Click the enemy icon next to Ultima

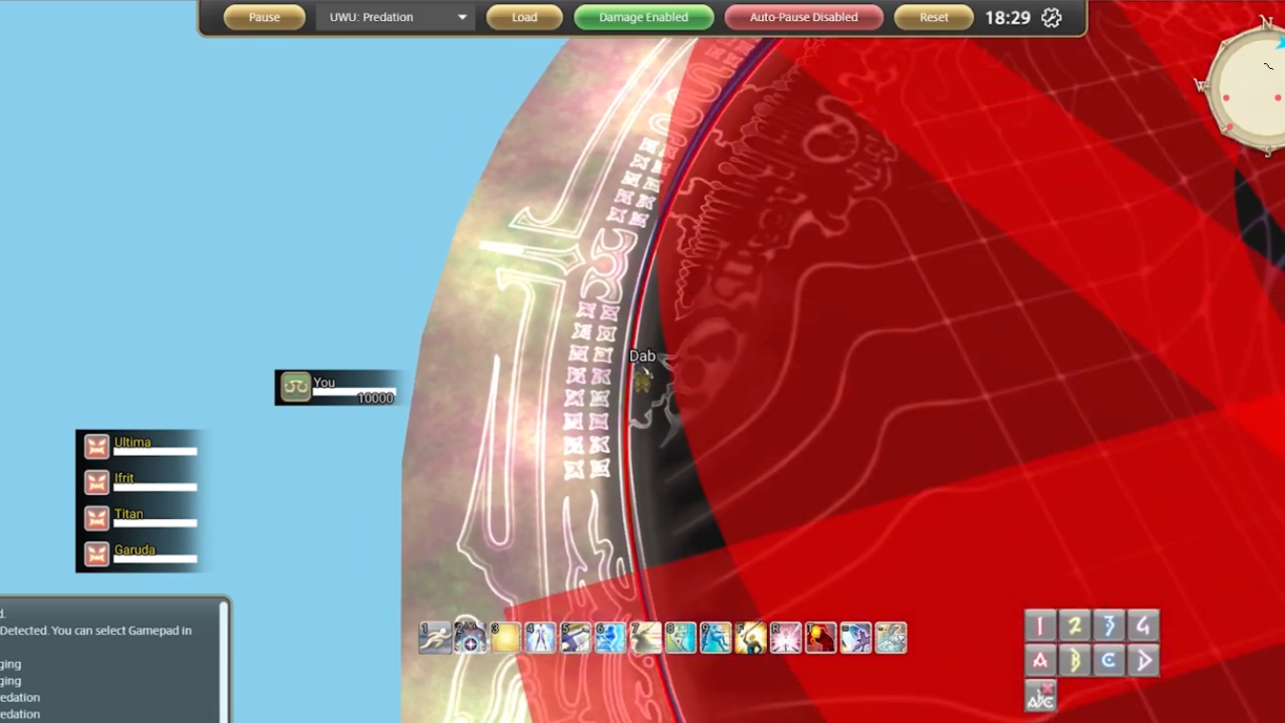tap(97, 447)
